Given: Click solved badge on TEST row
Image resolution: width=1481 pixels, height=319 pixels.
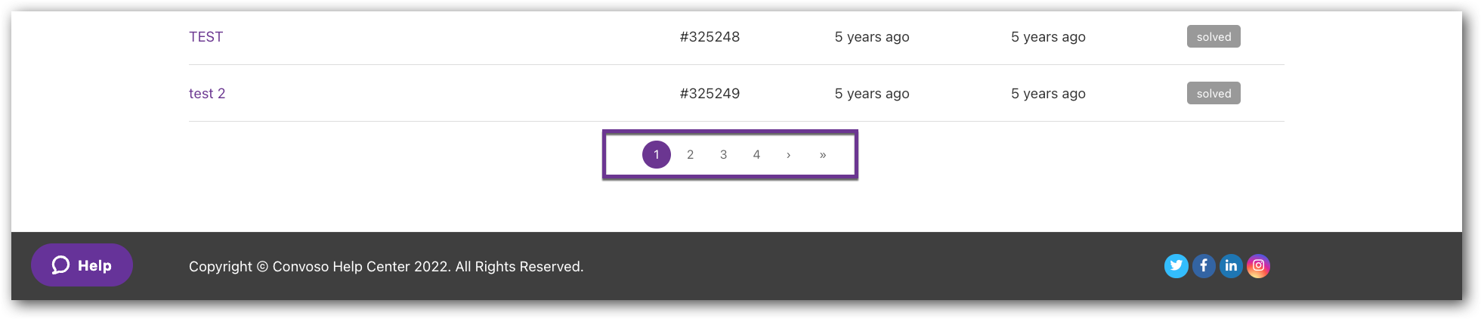Looking at the screenshot, I should tap(1214, 36).
